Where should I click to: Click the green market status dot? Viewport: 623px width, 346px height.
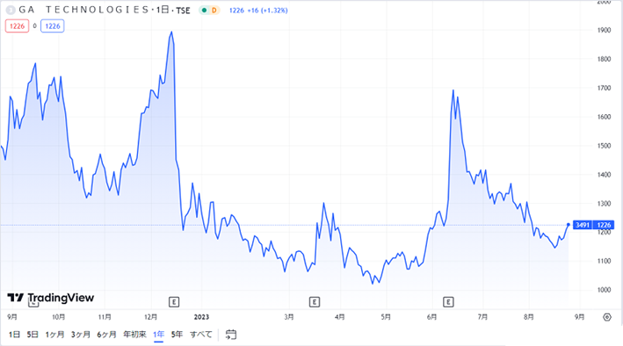coord(204,11)
